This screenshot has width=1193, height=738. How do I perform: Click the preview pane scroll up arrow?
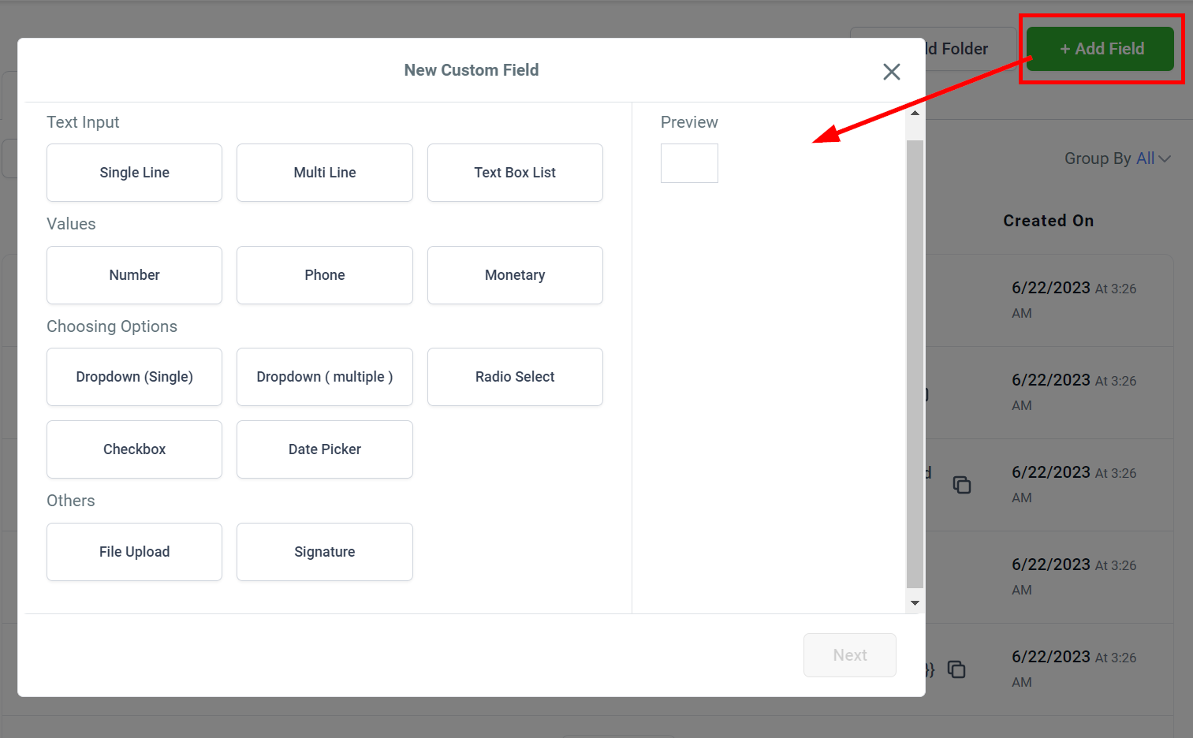click(915, 113)
